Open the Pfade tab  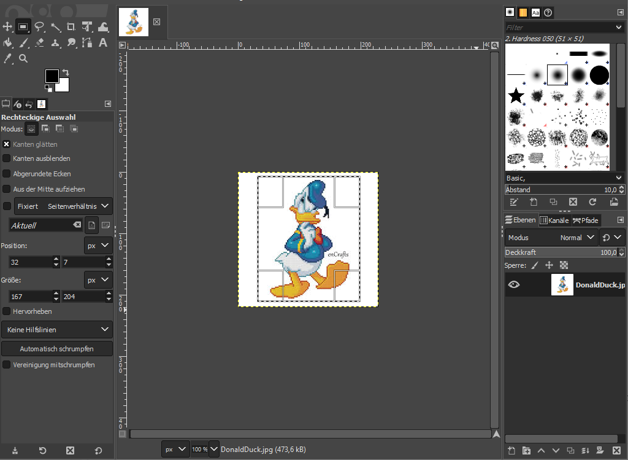pos(585,220)
